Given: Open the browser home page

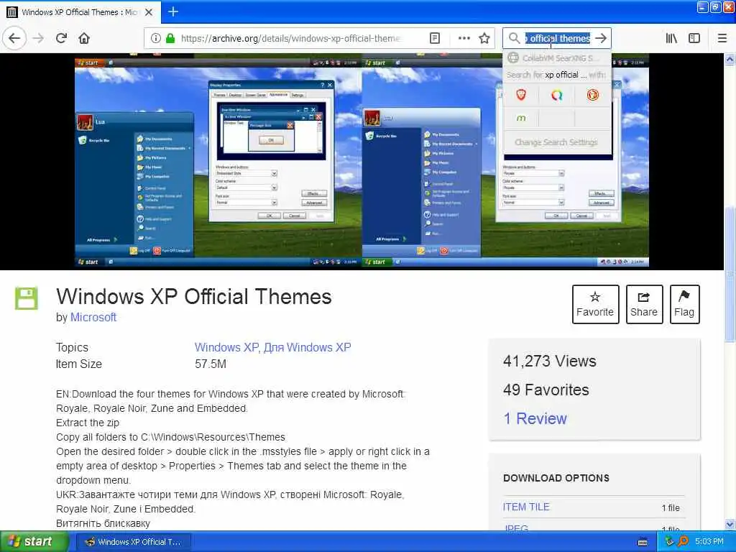Looking at the screenshot, I should (84, 38).
